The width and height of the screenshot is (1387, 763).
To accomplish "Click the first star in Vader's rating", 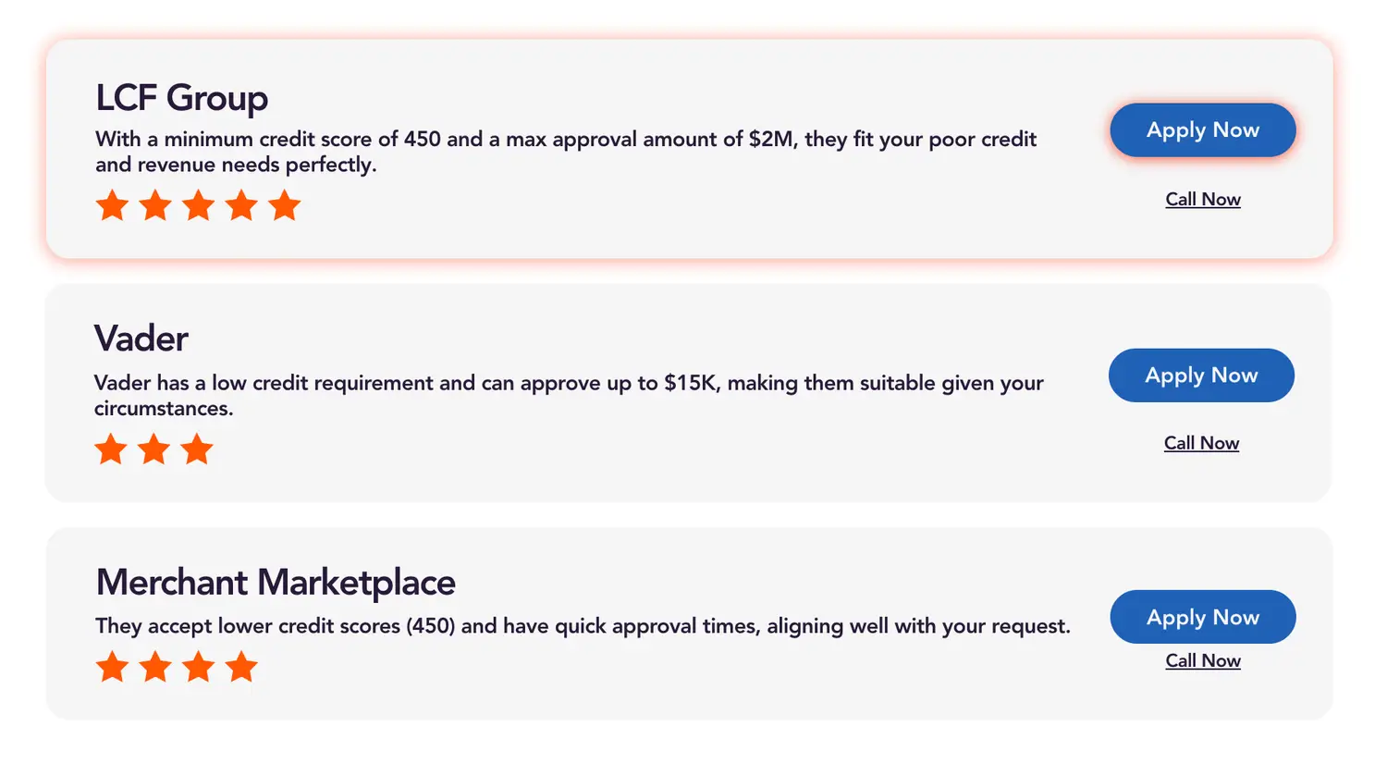I will 111,450.
